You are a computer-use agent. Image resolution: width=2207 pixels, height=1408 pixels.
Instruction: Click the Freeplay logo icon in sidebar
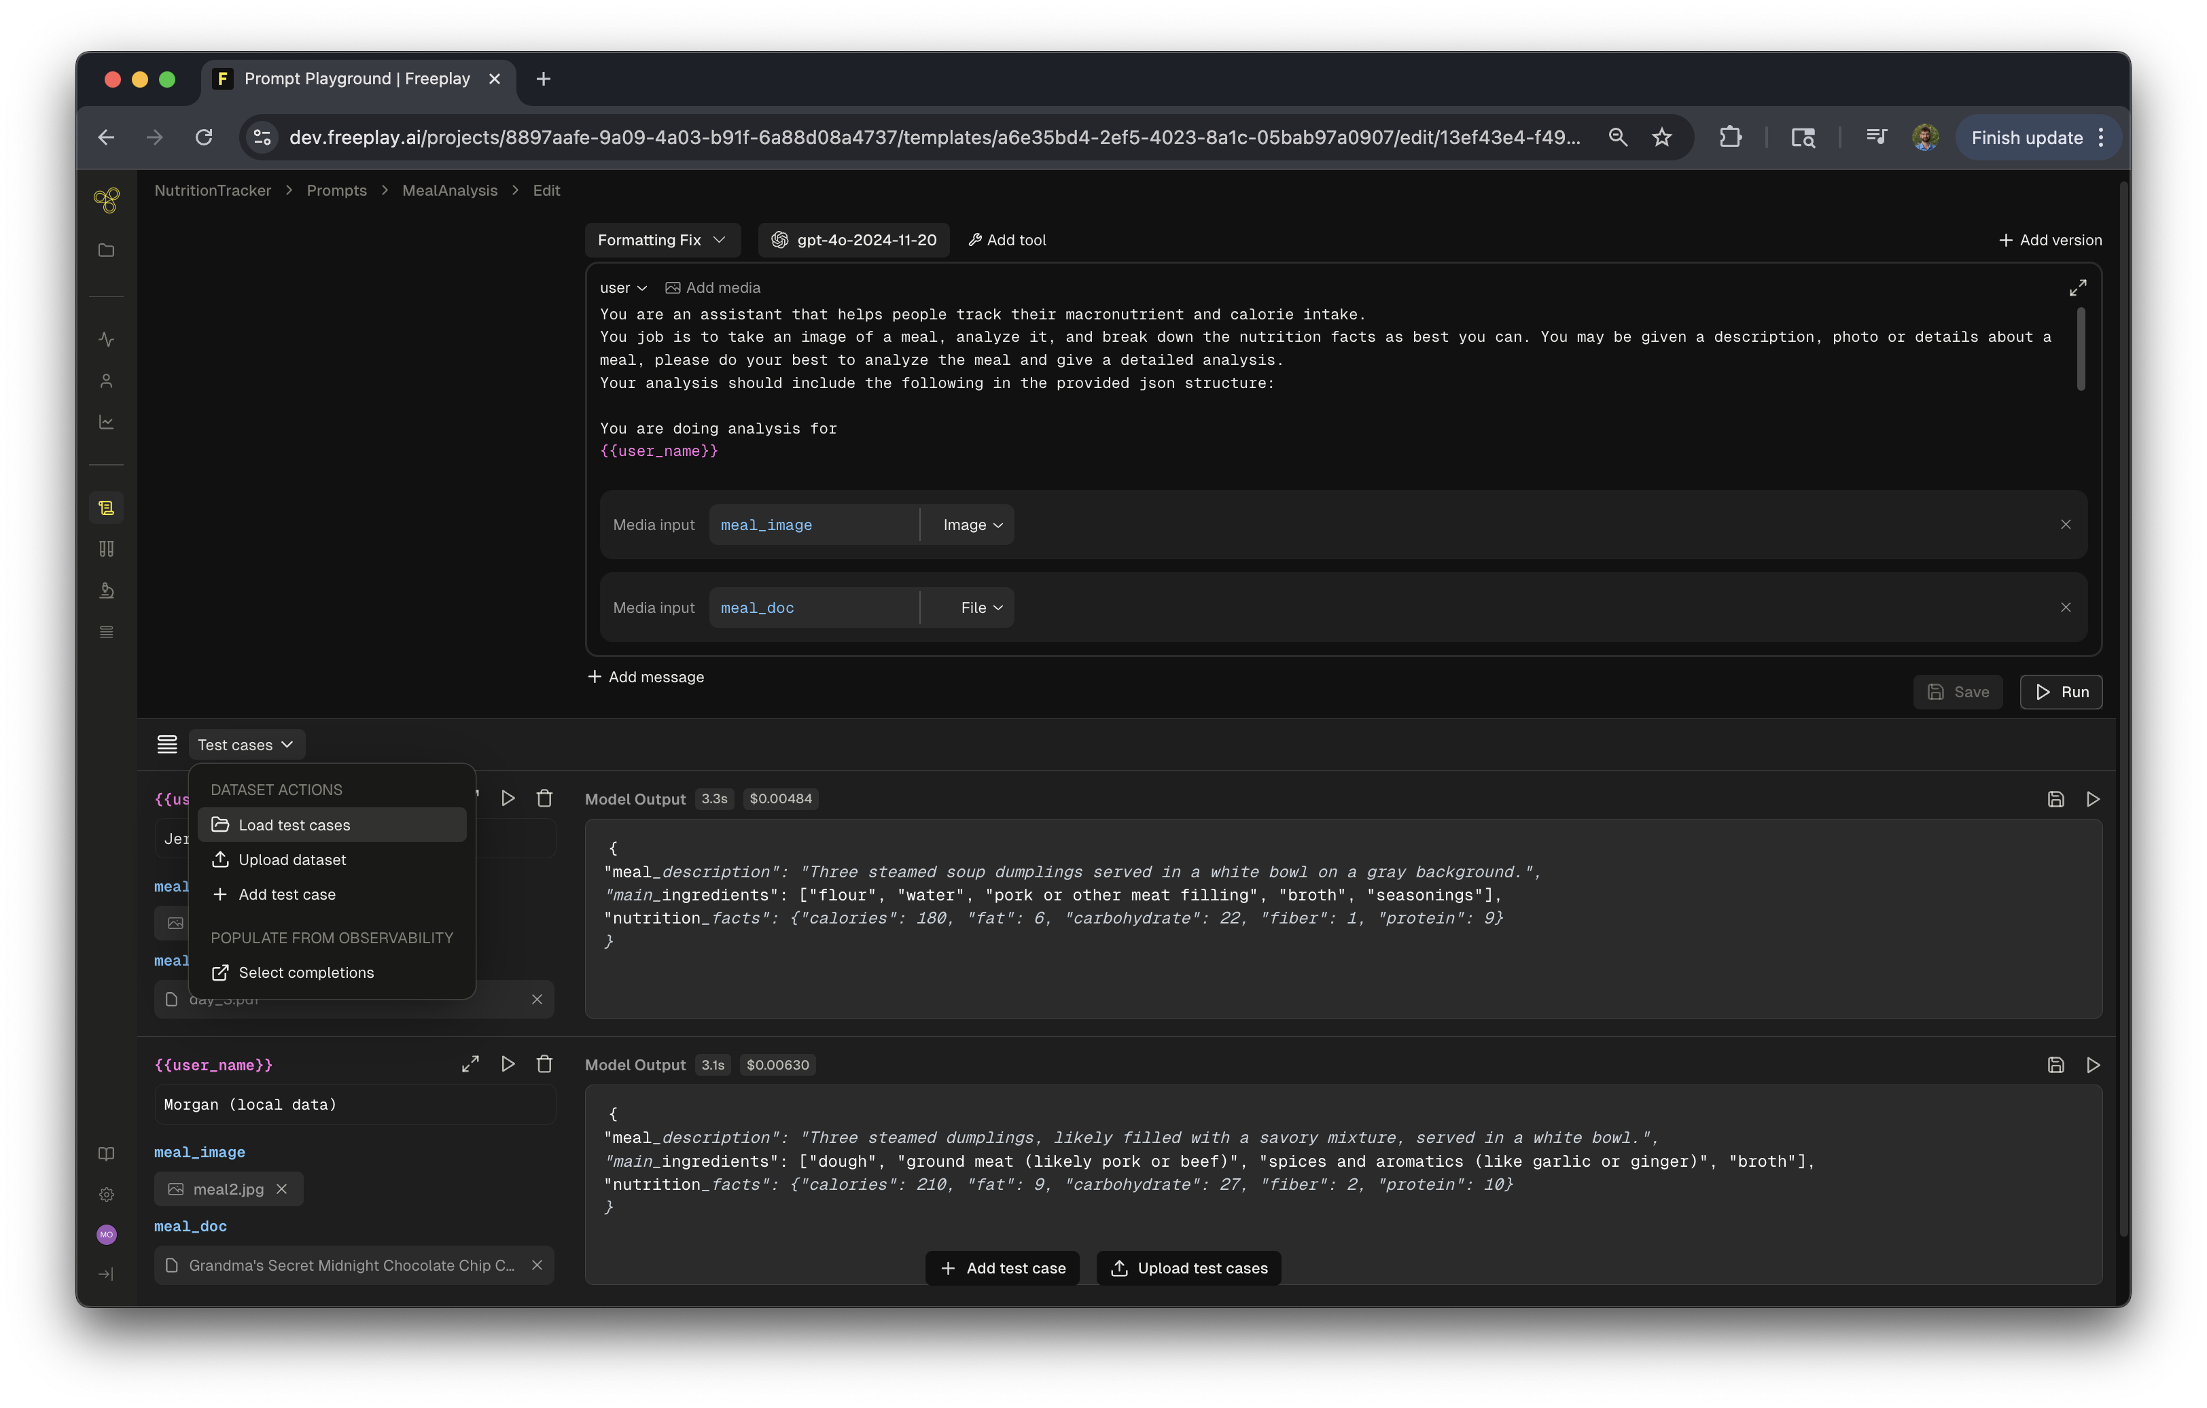106,199
